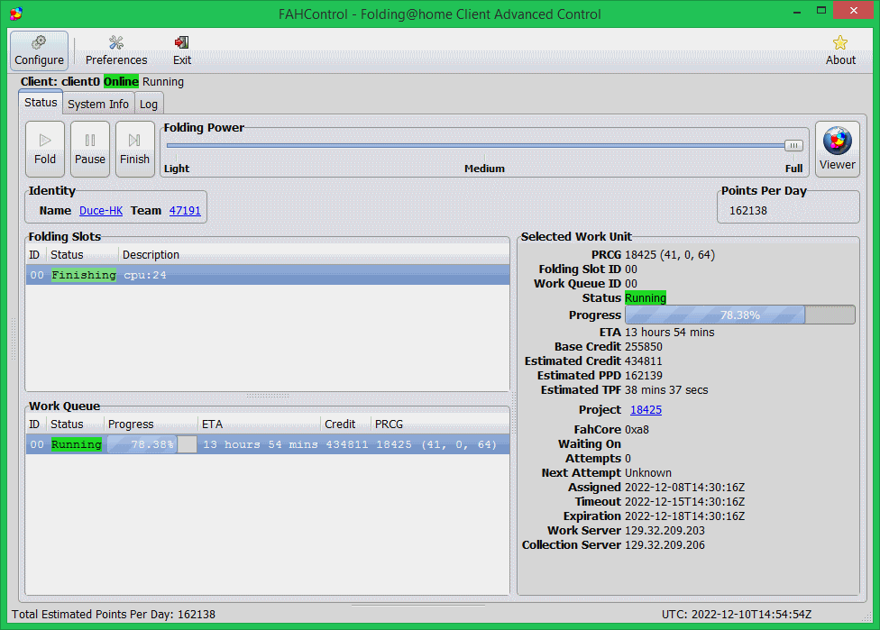Click the Base Credit value 255850

click(643, 347)
